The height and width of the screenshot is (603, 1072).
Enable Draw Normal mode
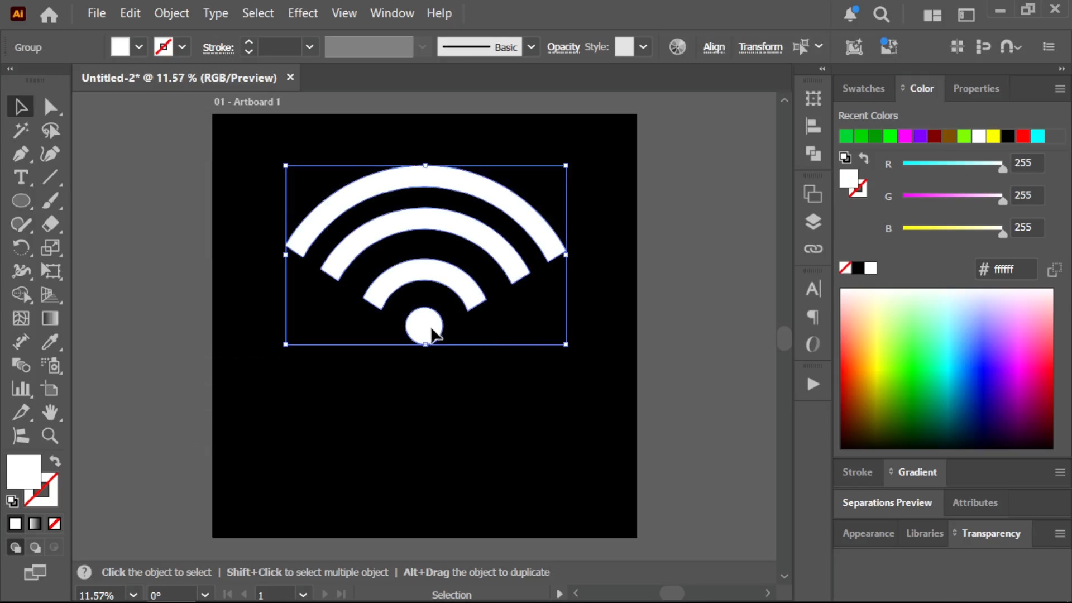(x=15, y=548)
